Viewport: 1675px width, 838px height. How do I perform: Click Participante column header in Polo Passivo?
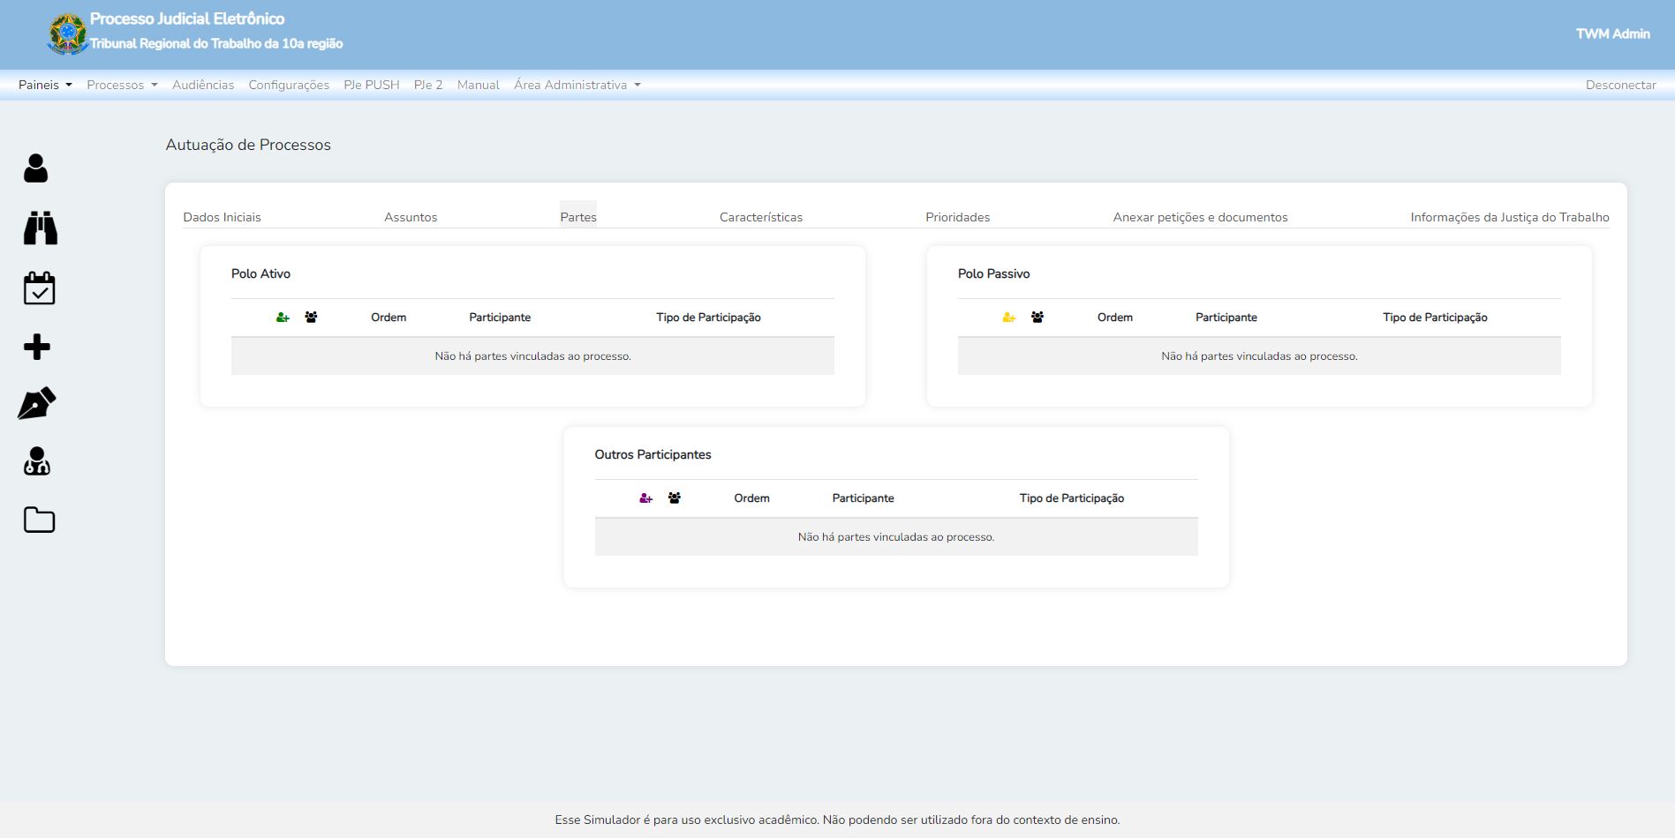(x=1226, y=318)
